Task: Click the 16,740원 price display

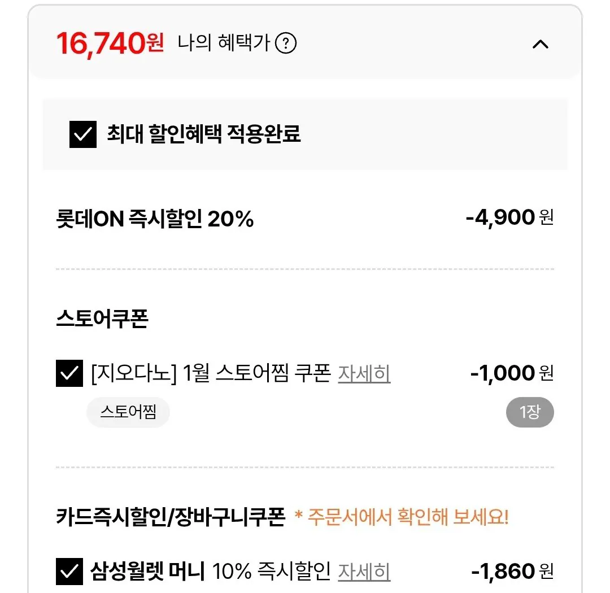Action: coord(110,43)
